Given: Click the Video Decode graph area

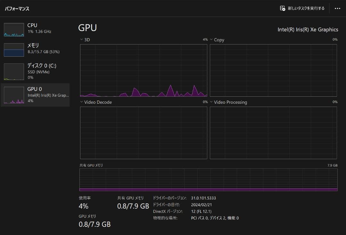Looking at the screenshot, I should [x=144, y=133].
